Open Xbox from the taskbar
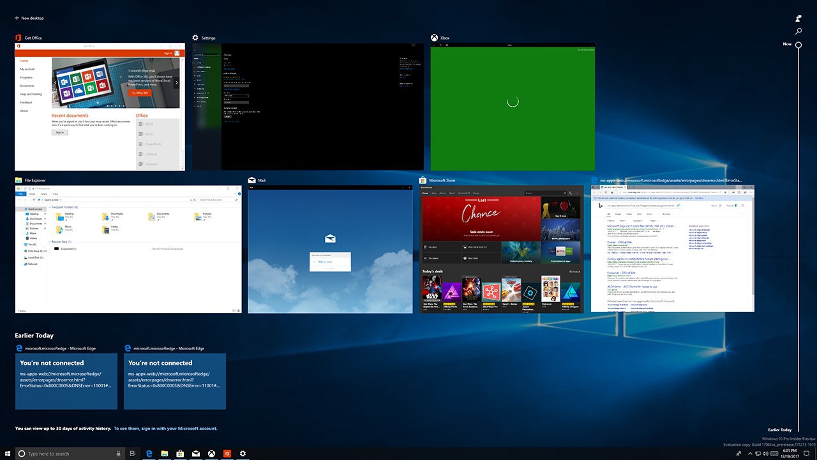 point(211,454)
